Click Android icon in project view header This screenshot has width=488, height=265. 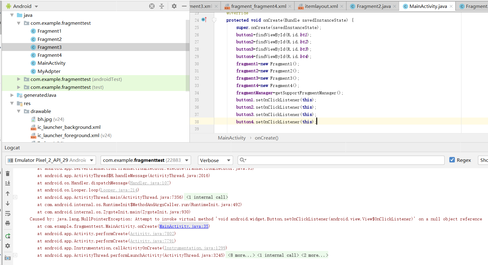click(9, 6)
